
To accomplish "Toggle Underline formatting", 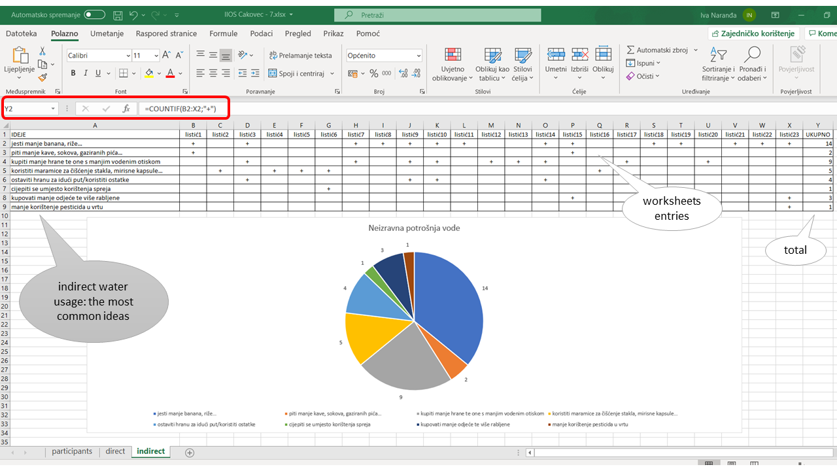I will pyautogui.click(x=98, y=73).
